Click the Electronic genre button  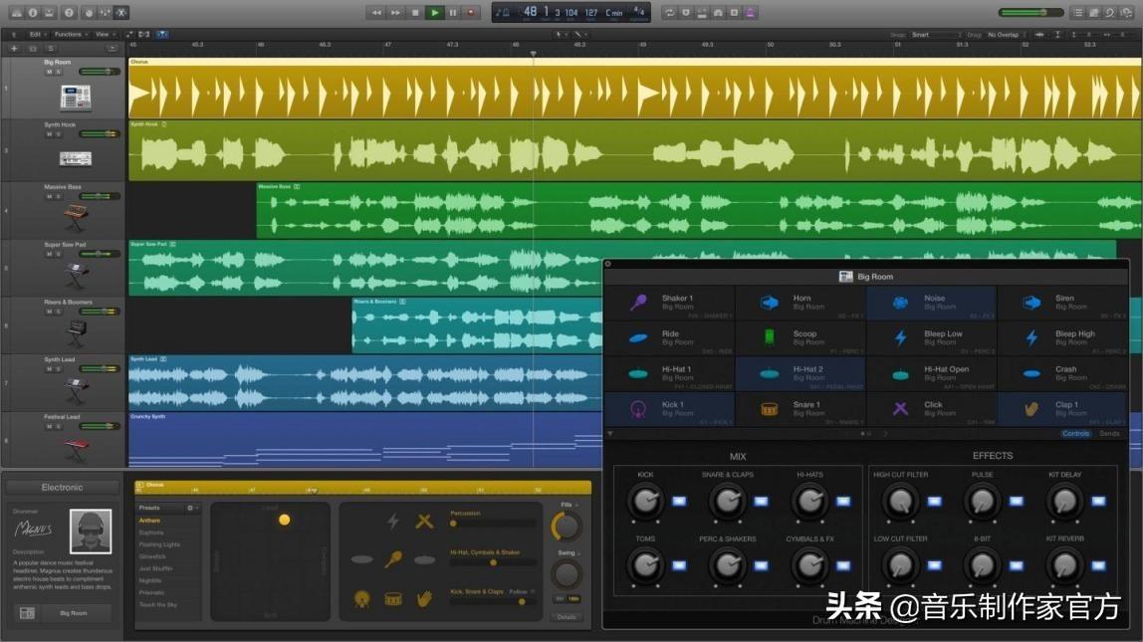coord(62,488)
